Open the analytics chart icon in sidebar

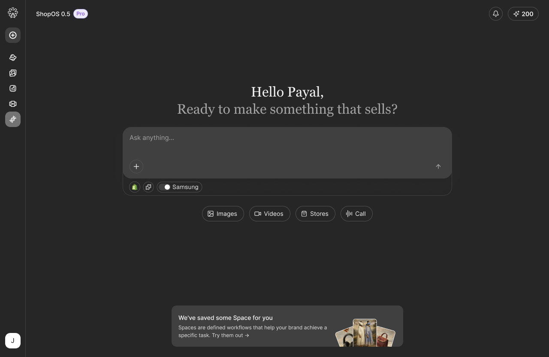(13, 88)
